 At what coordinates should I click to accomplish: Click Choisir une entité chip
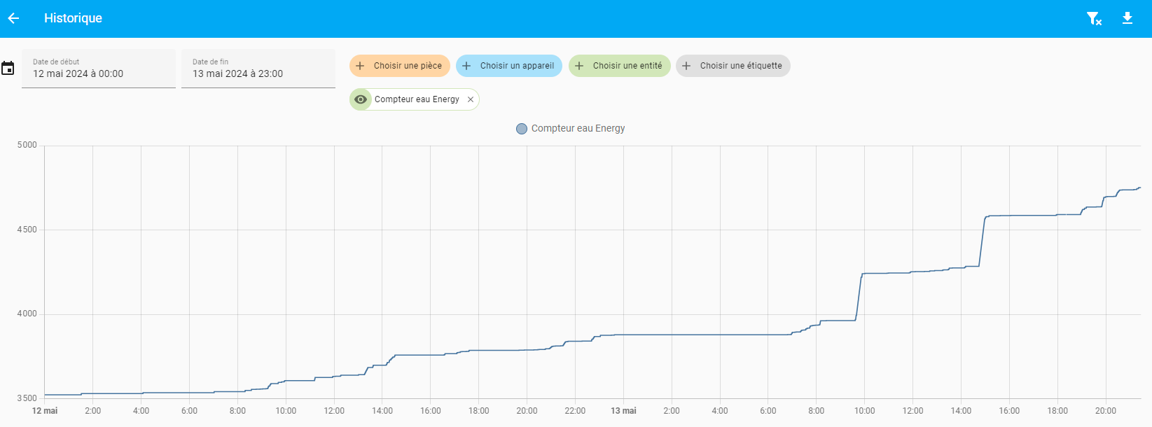click(620, 66)
